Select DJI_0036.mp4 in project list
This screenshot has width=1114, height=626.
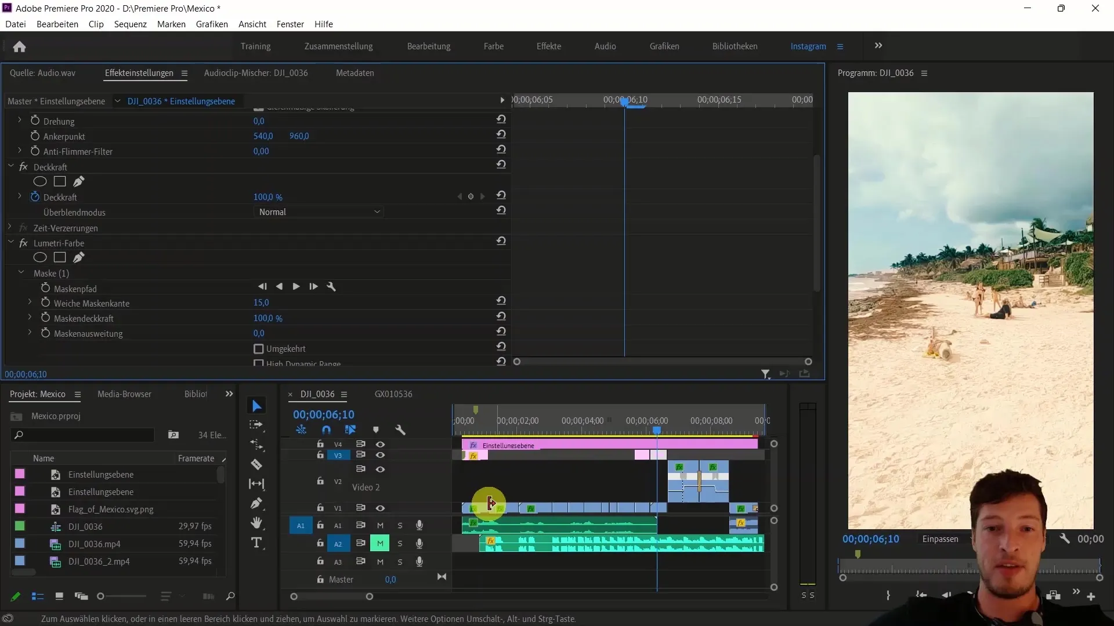point(95,544)
